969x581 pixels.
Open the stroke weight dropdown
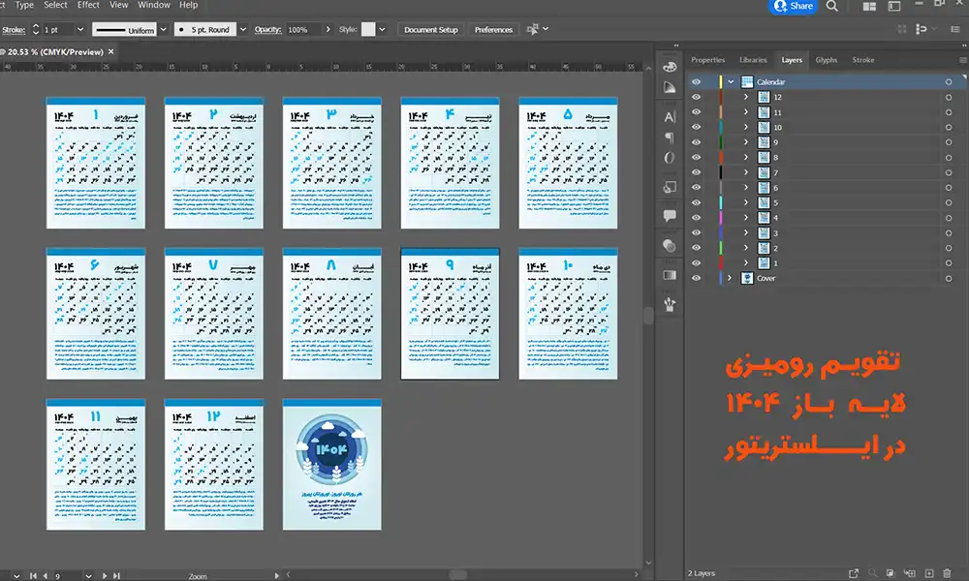(x=79, y=29)
